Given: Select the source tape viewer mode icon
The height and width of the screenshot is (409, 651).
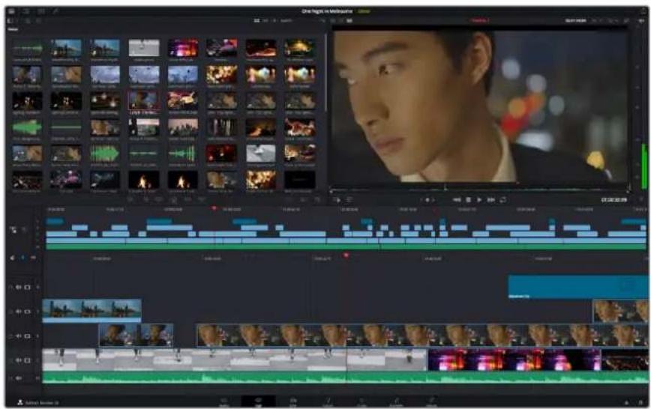Looking at the screenshot, I should (x=340, y=20).
